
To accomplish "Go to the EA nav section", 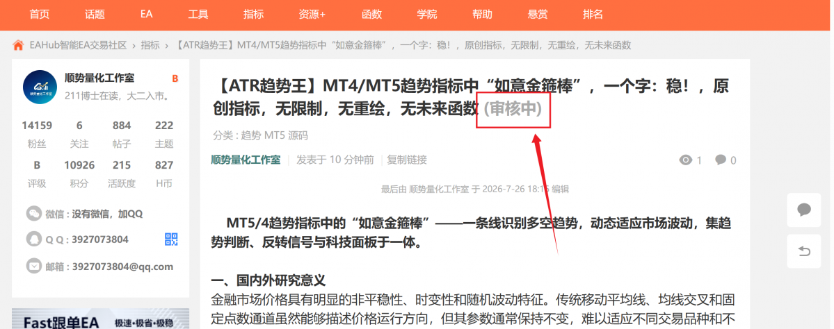I will [147, 15].
